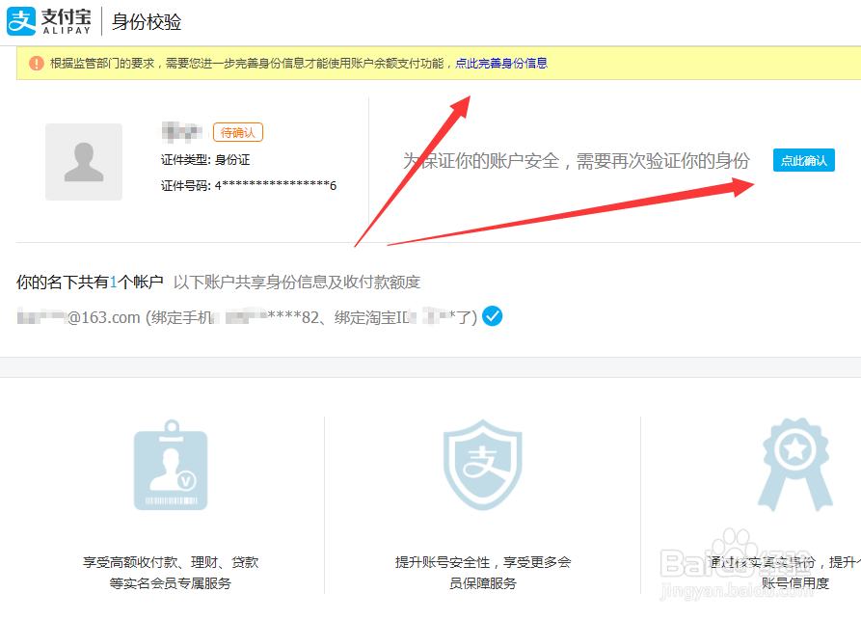The width and height of the screenshot is (861, 620).
Task: Click the 你的名下共有1个帐户 heading
Action: click(90, 283)
